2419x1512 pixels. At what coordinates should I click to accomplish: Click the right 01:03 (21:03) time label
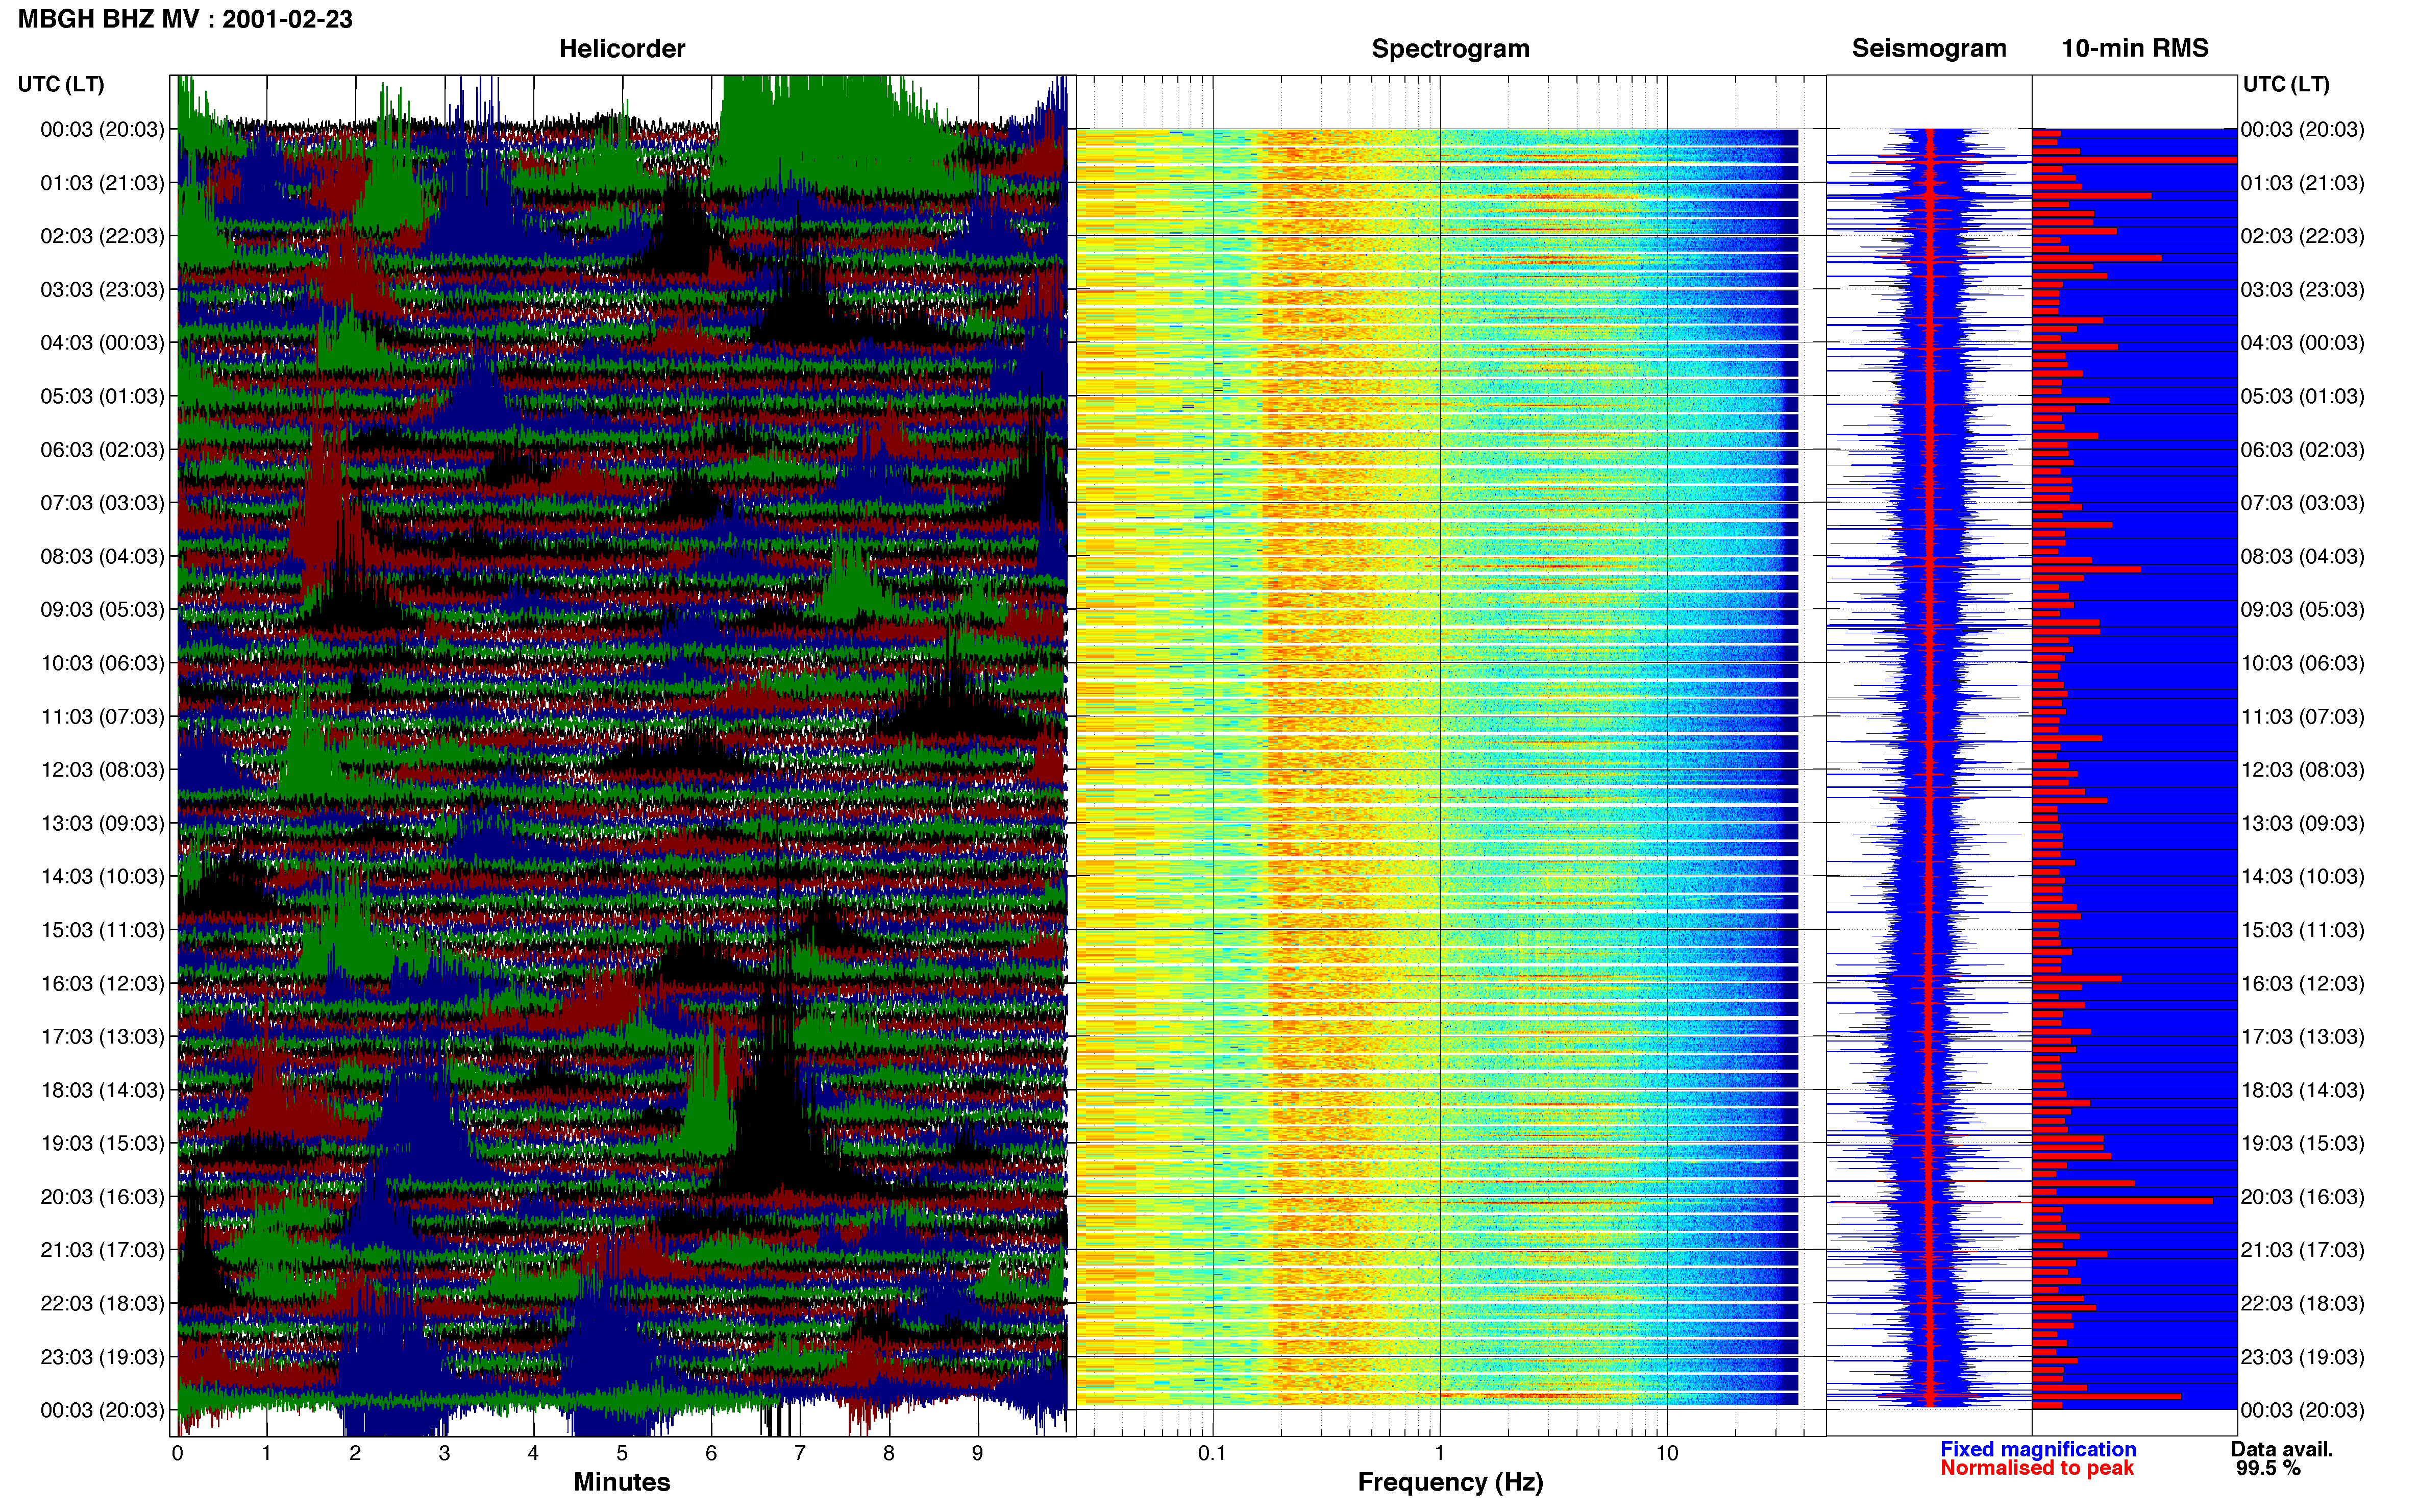click(x=2303, y=183)
